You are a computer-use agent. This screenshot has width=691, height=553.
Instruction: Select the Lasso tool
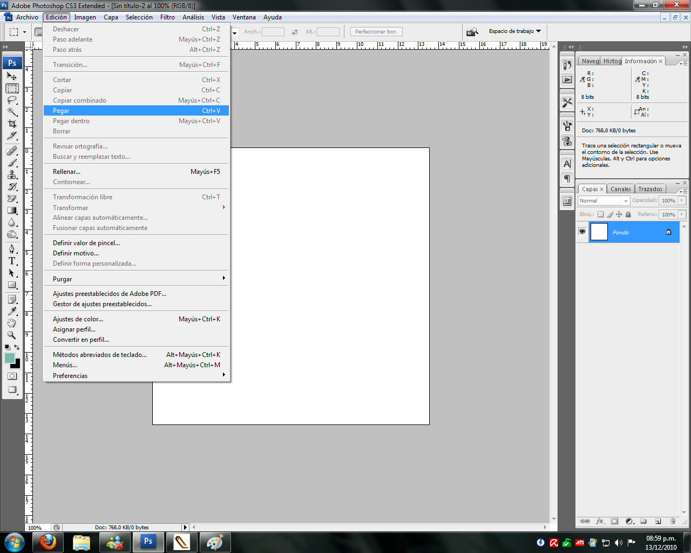[x=12, y=100]
